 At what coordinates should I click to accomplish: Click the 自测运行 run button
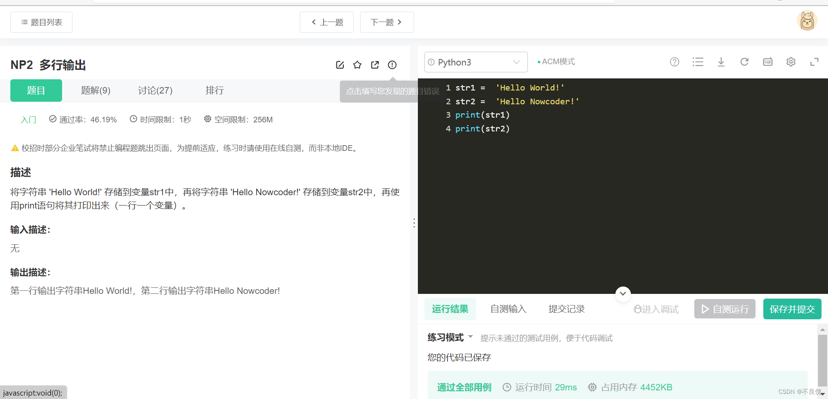pyautogui.click(x=725, y=309)
